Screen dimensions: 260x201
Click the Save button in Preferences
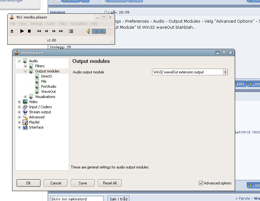[83, 183]
